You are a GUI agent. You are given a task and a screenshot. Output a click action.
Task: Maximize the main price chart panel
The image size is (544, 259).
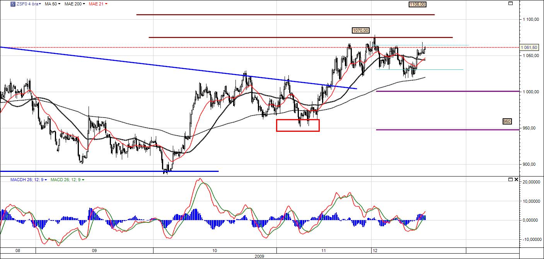tap(510, 3)
